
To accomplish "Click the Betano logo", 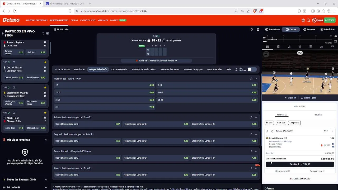I will coord(11,20).
